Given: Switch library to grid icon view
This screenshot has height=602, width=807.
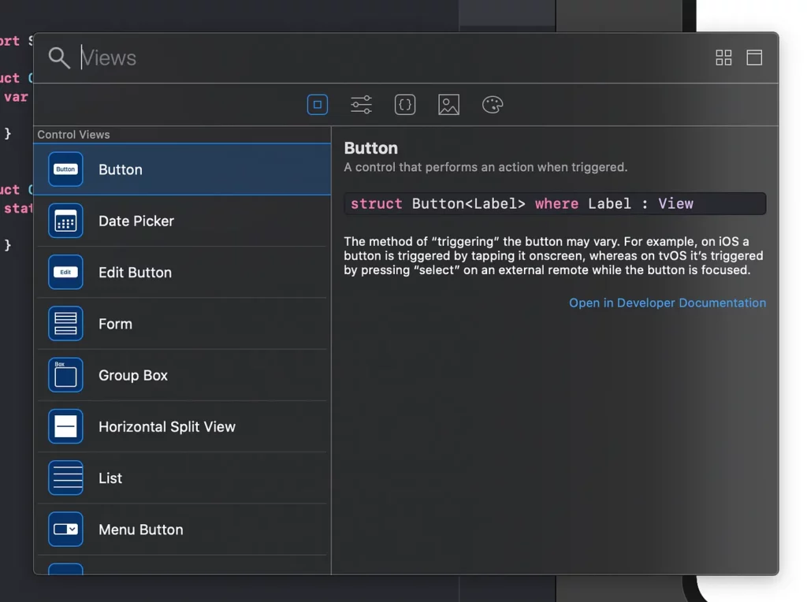Looking at the screenshot, I should (x=723, y=58).
